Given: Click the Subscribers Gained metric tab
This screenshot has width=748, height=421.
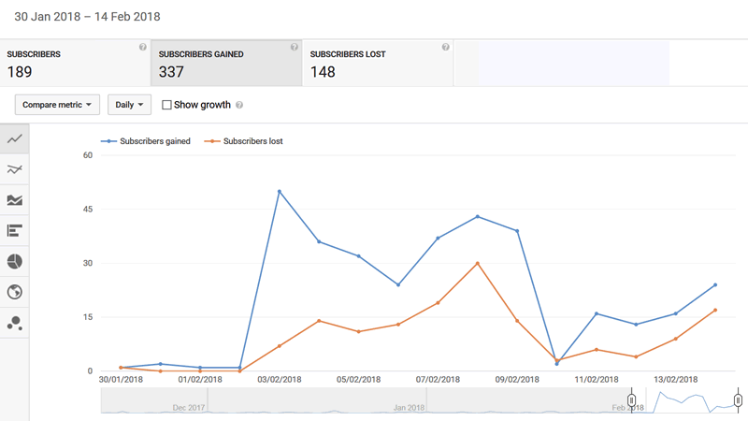Looking at the screenshot, I should (x=225, y=64).
